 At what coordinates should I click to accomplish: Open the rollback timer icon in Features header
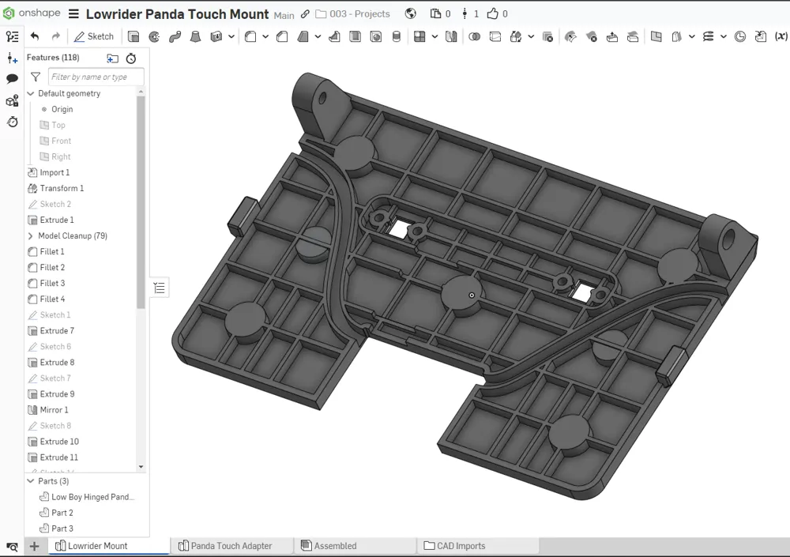pyautogui.click(x=131, y=58)
